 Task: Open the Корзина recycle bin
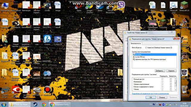click(184, 91)
